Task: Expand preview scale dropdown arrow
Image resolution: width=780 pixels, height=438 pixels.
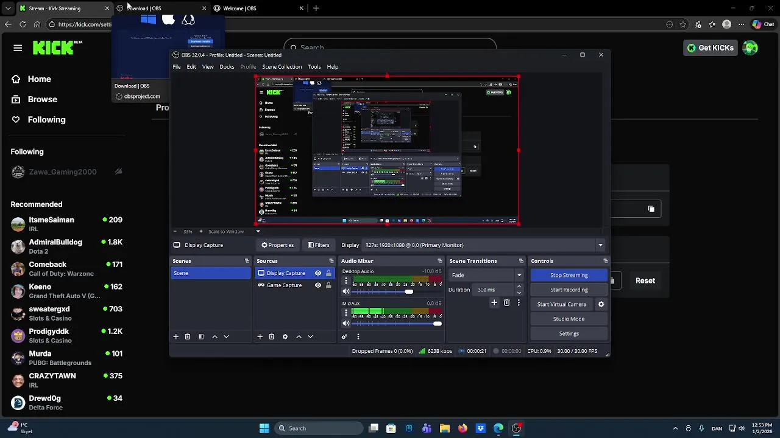Action: point(258,231)
